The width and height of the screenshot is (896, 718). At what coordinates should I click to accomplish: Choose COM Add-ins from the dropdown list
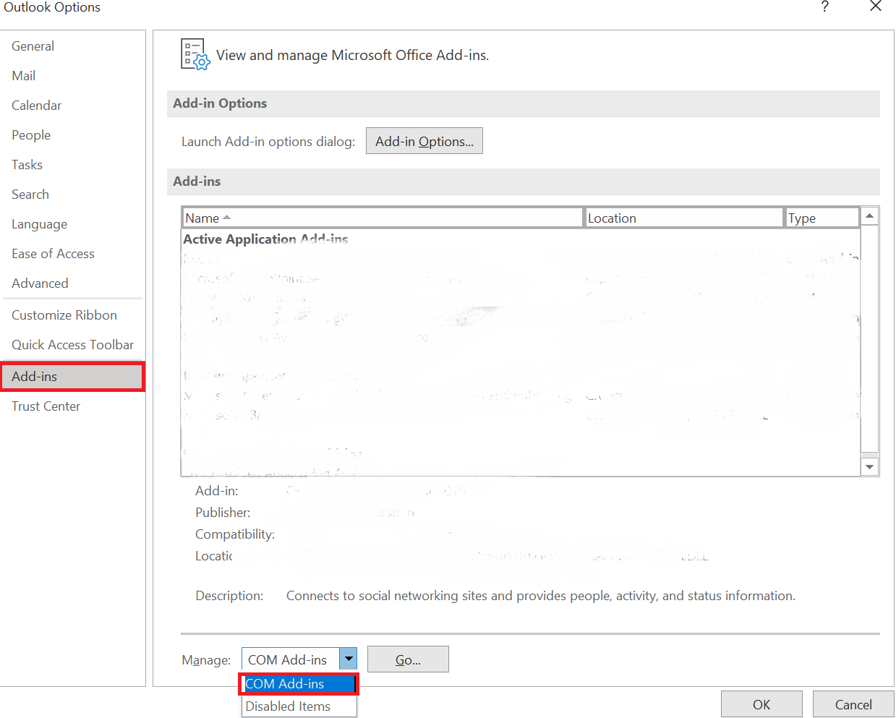(299, 684)
